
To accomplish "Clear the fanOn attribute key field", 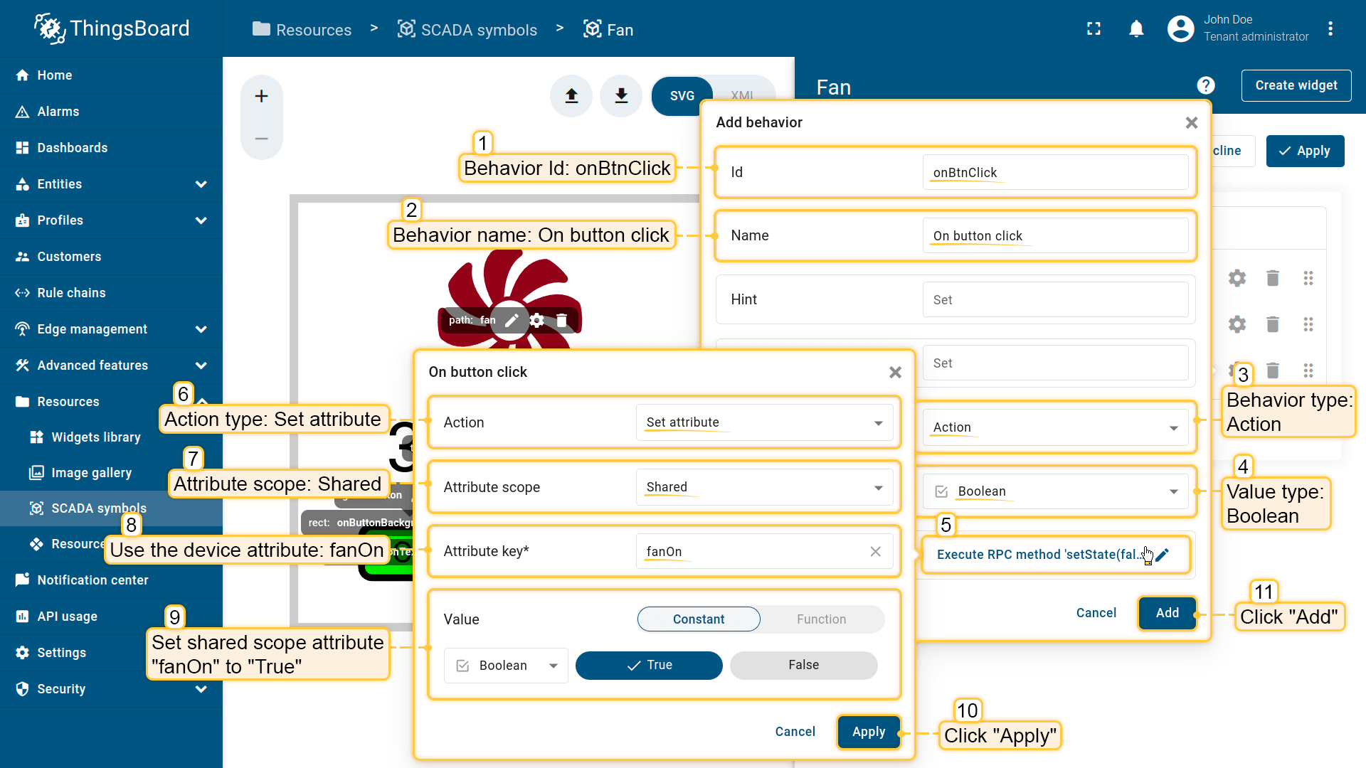I will click(875, 551).
